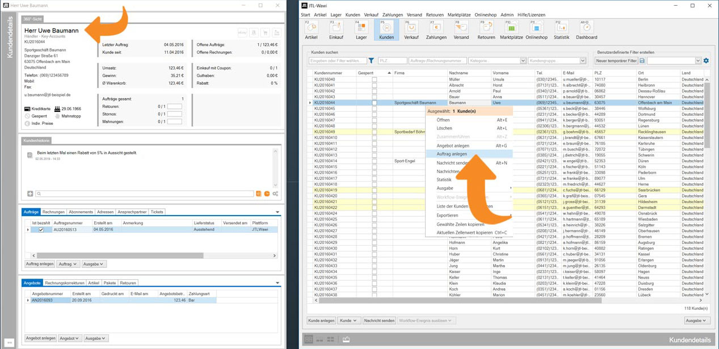This screenshot has height=349, width=719.
Task: Click the PLZ search input field
Action: pos(393,61)
